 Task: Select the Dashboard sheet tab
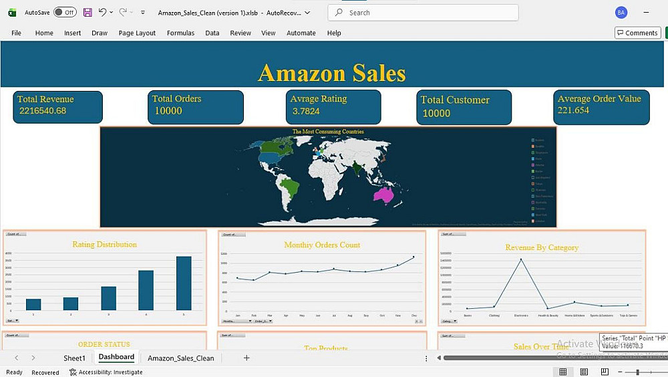(116, 358)
